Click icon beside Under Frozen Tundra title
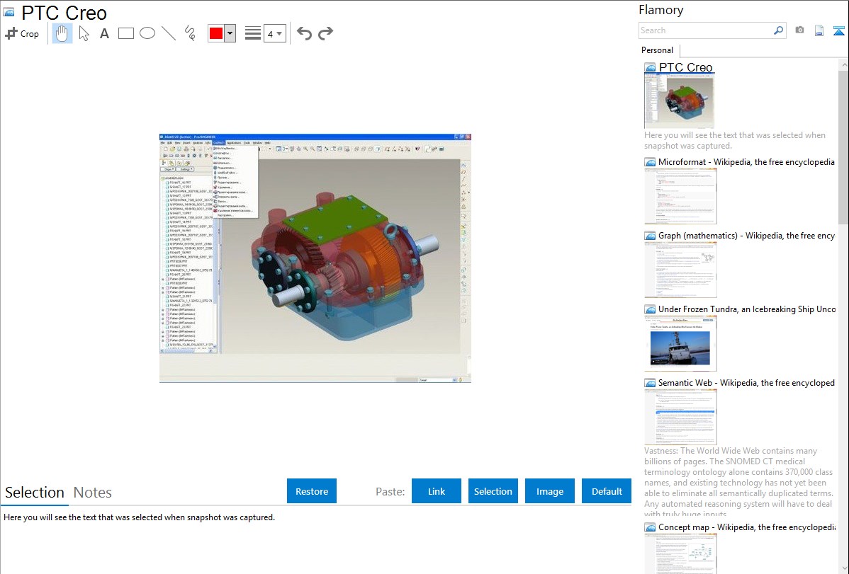The image size is (849, 574). click(x=650, y=309)
